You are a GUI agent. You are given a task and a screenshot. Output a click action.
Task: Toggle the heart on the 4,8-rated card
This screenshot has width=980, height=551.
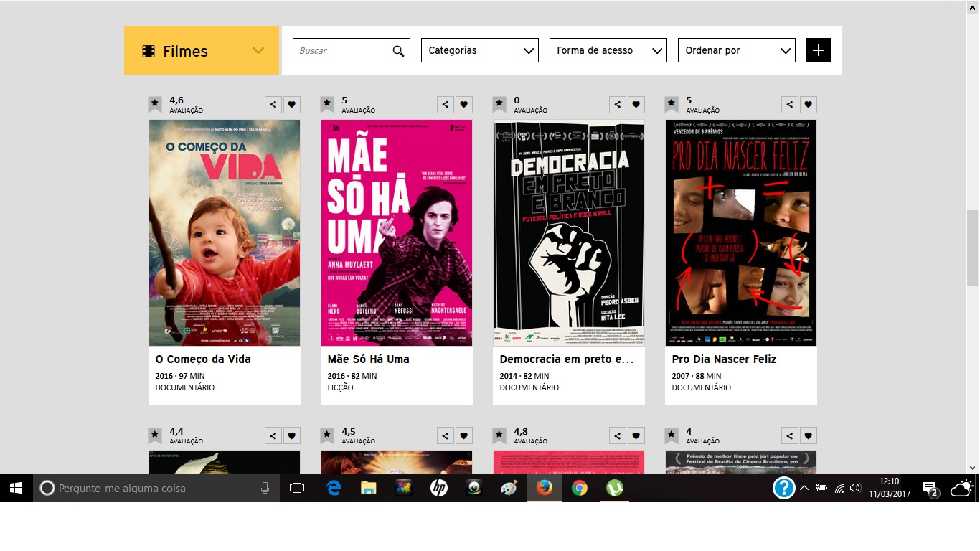coord(636,436)
